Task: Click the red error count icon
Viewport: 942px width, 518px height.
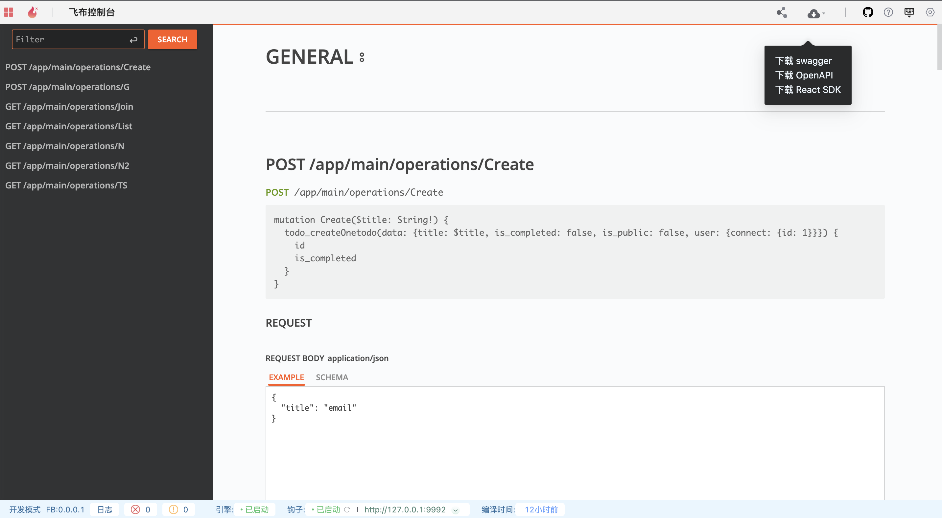Action: tap(135, 509)
